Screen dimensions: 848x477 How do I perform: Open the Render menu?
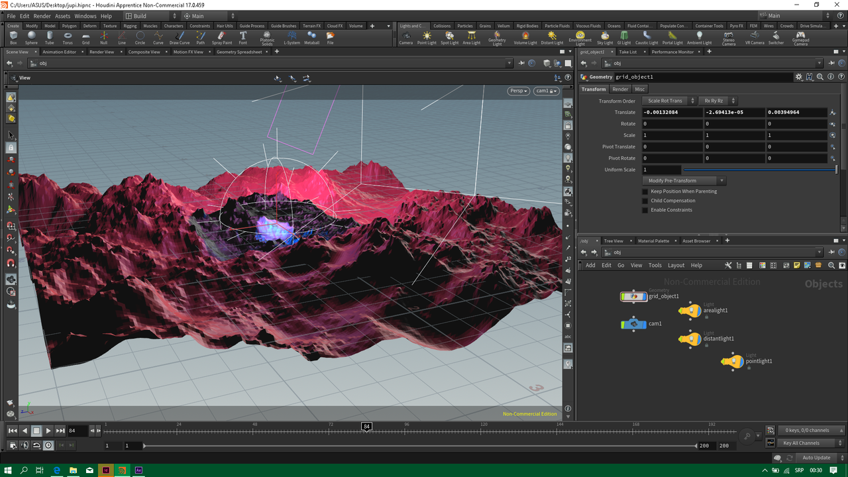[42, 16]
